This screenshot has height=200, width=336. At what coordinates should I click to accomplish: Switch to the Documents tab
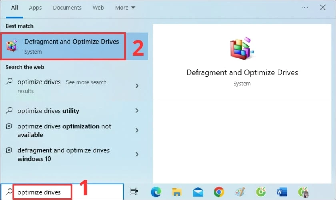(67, 8)
